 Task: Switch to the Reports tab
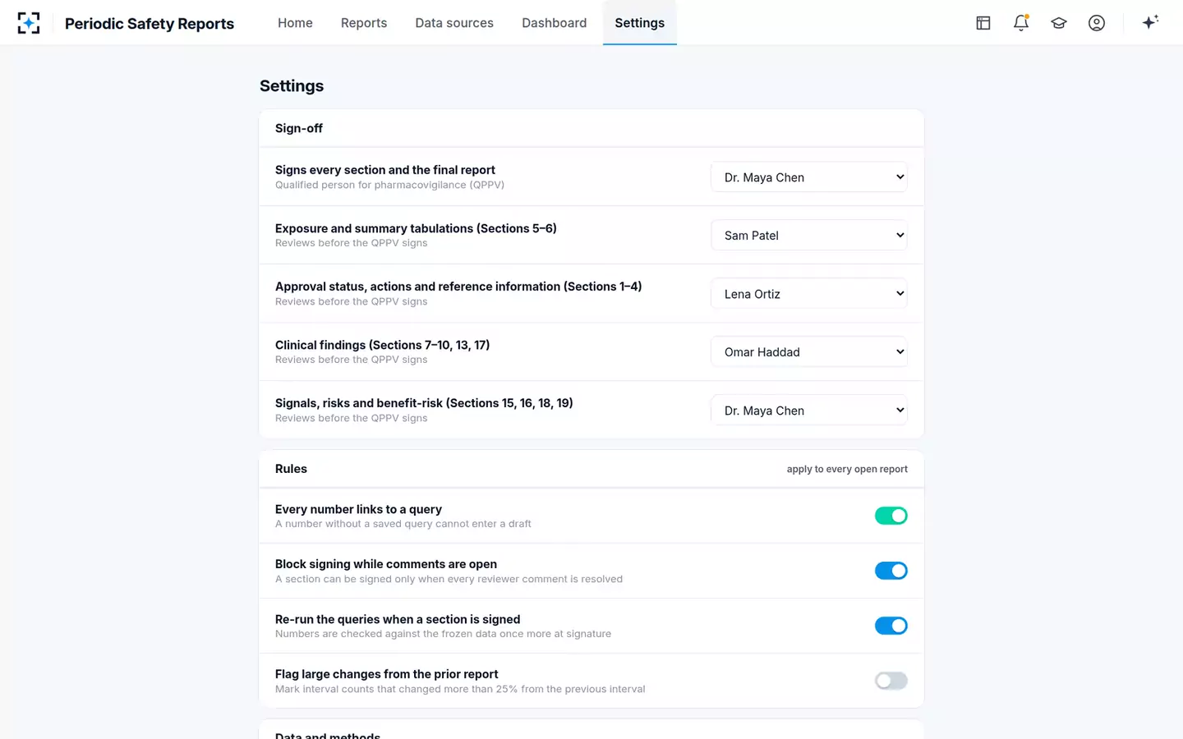tap(364, 23)
